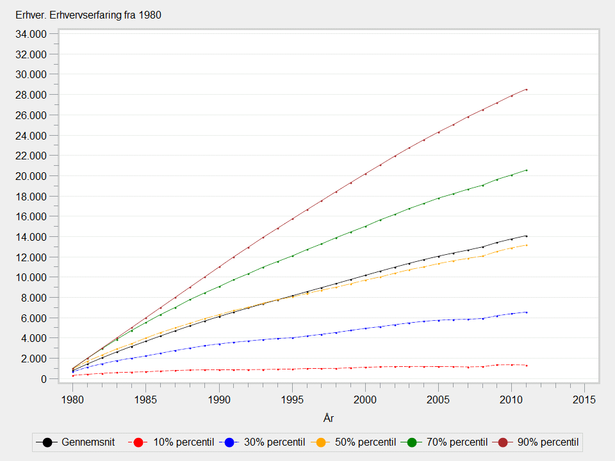
Task: Click the black Gennemsnit legend marker
Action: pyautogui.click(x=47, y=442)
